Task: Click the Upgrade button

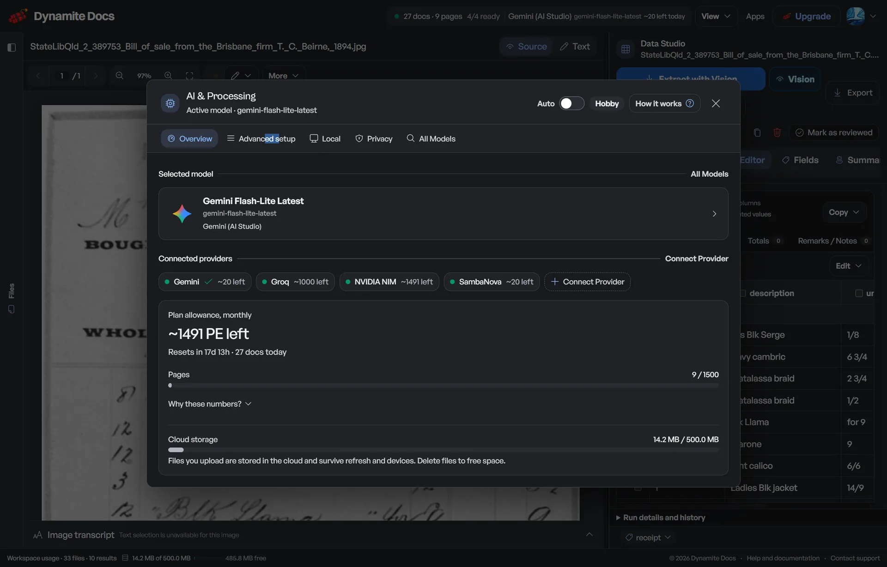Action: 807,16
